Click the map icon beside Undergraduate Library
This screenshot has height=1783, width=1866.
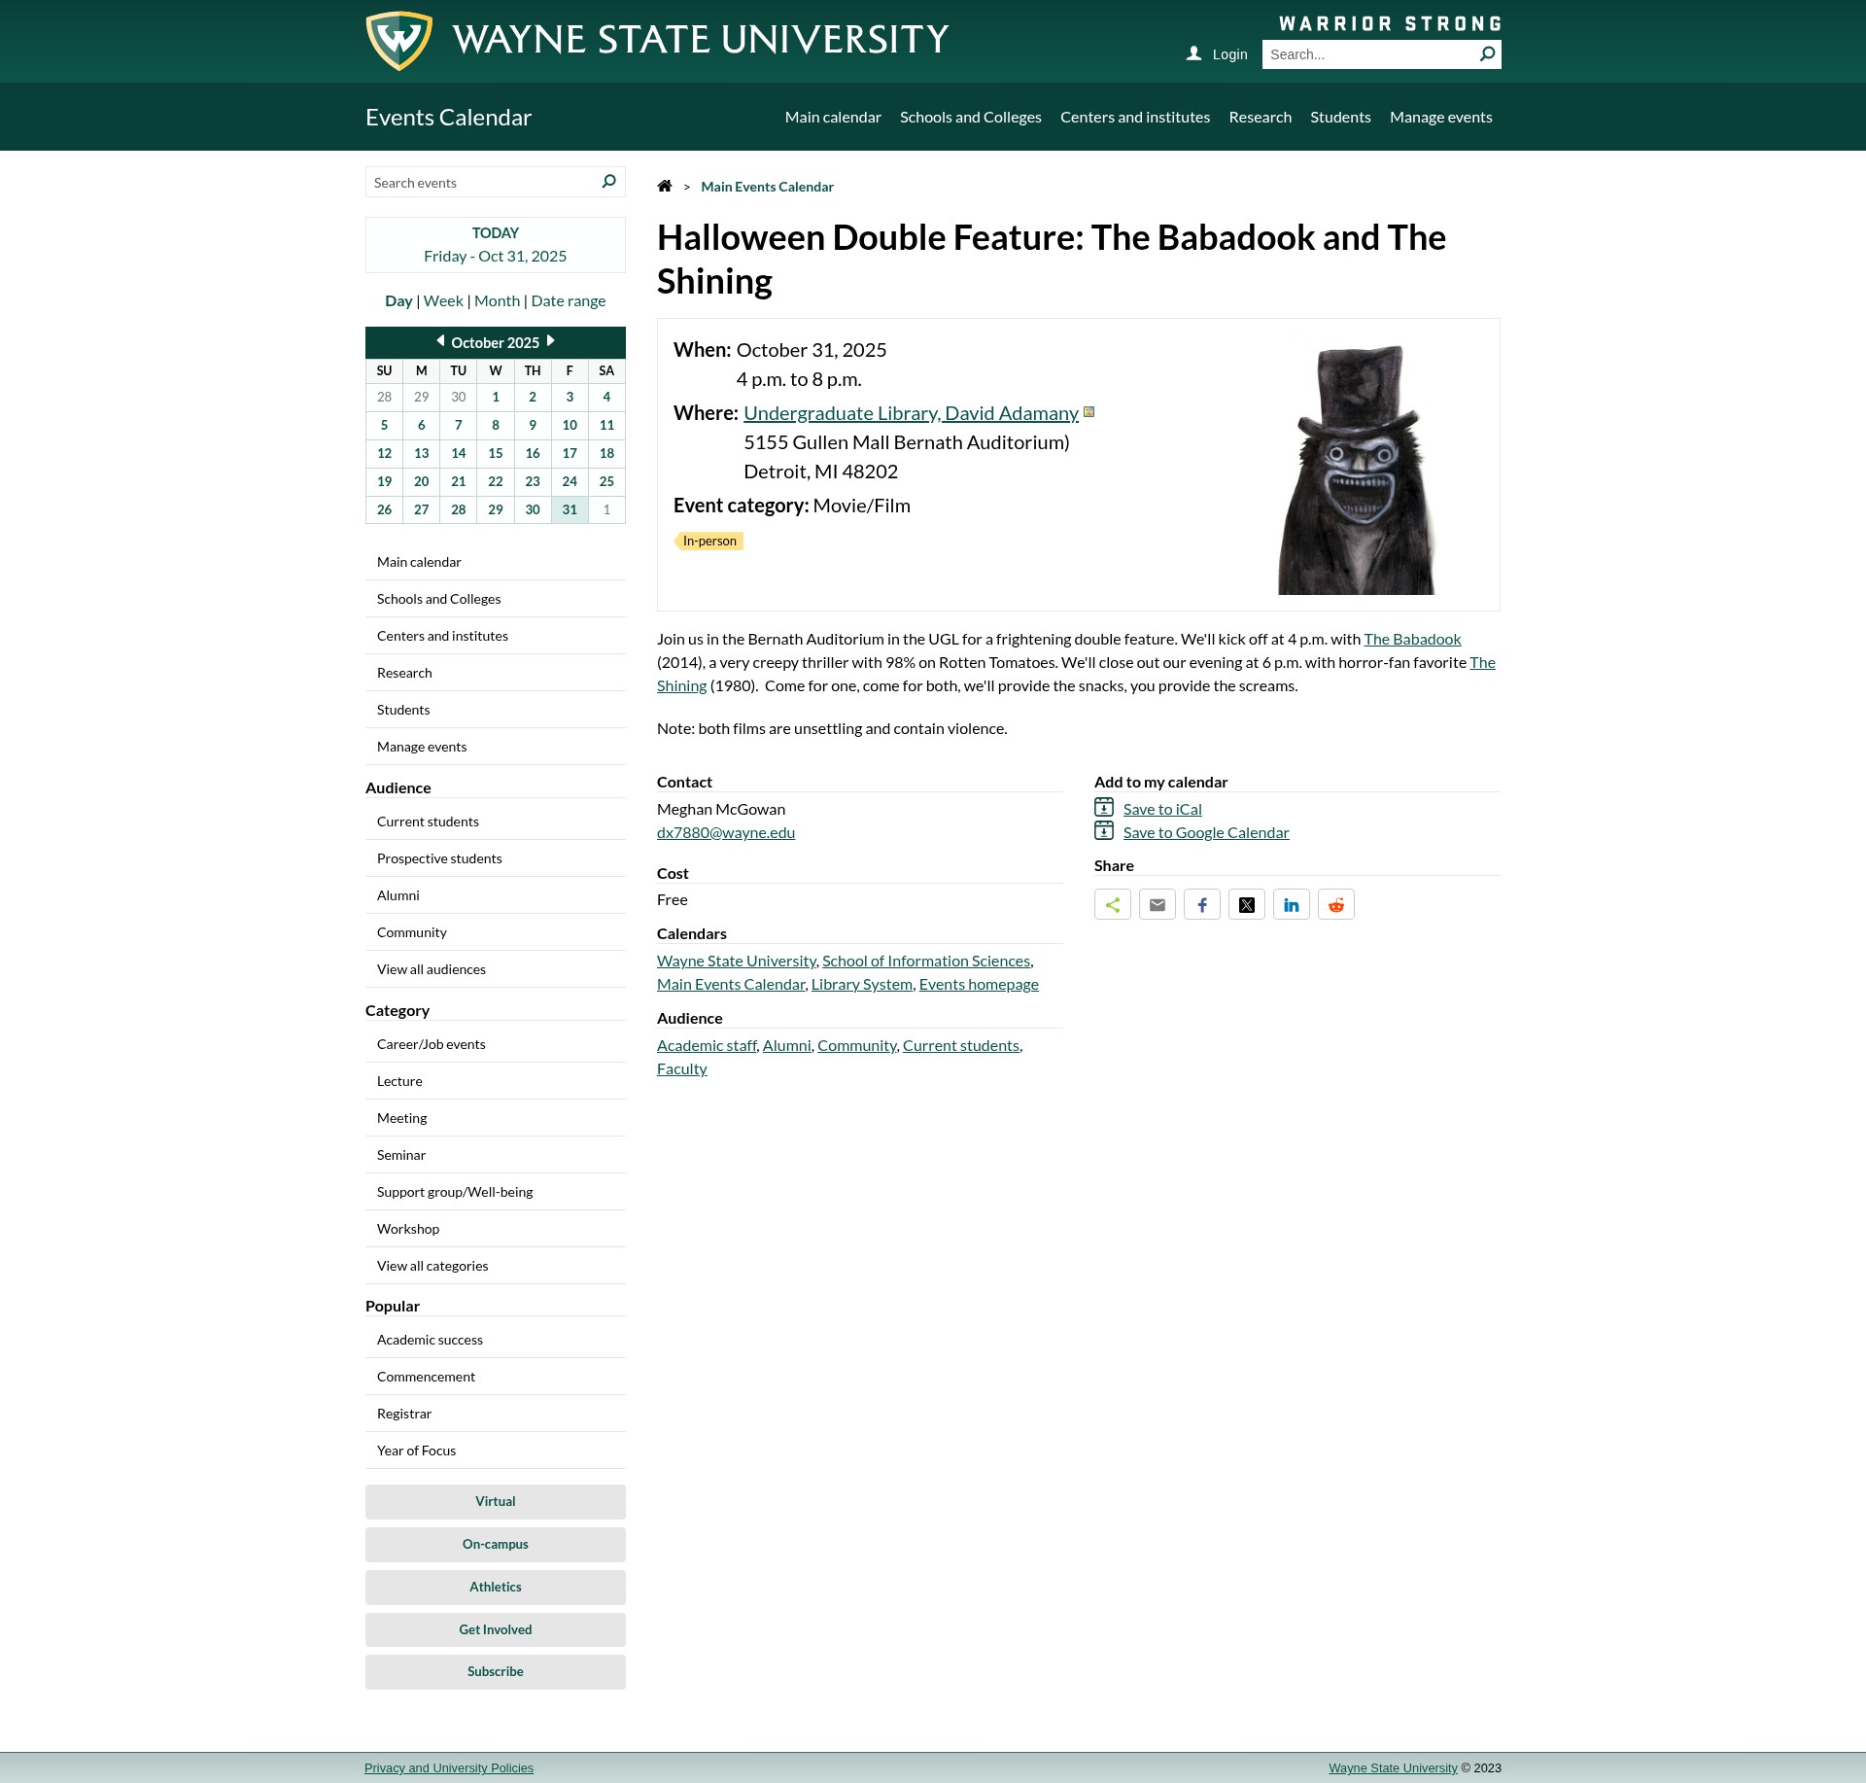pos(1089,412)
